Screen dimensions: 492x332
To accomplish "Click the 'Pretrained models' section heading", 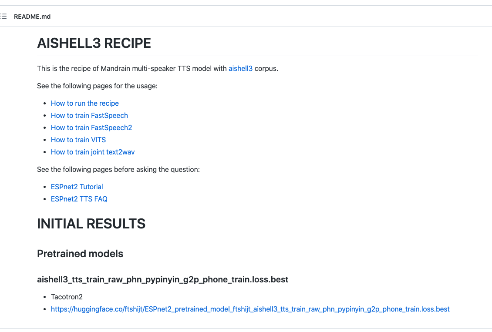I will 80,254.
